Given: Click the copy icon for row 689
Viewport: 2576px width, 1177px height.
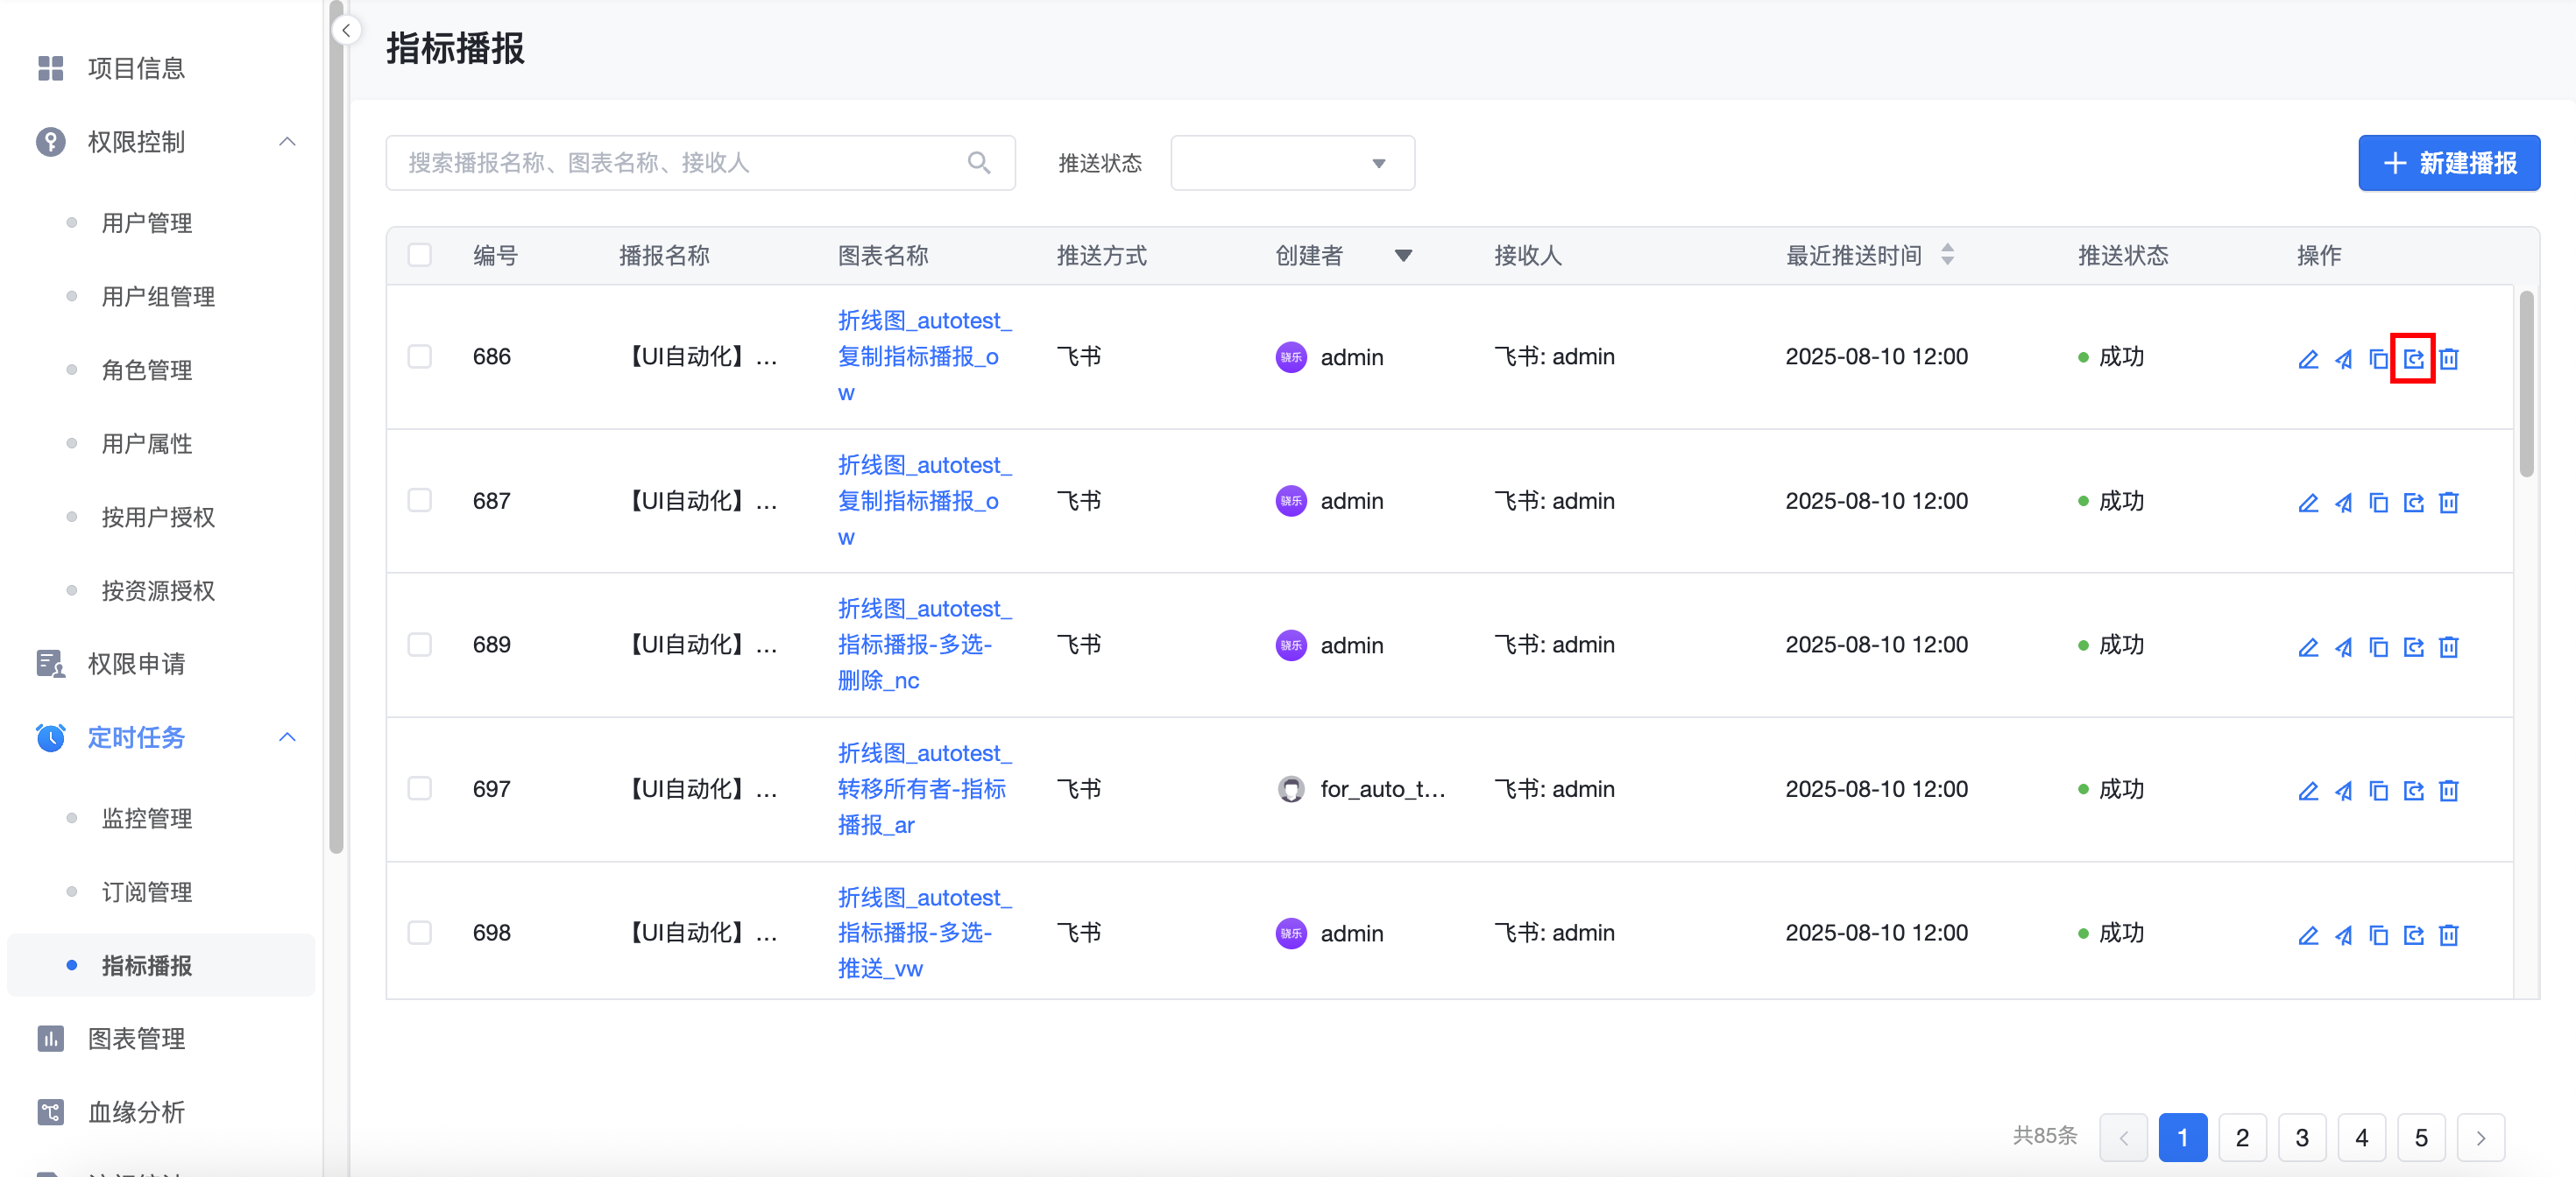Looking at the screenshot, I should pyautogui.click(x=2378, y=647).
